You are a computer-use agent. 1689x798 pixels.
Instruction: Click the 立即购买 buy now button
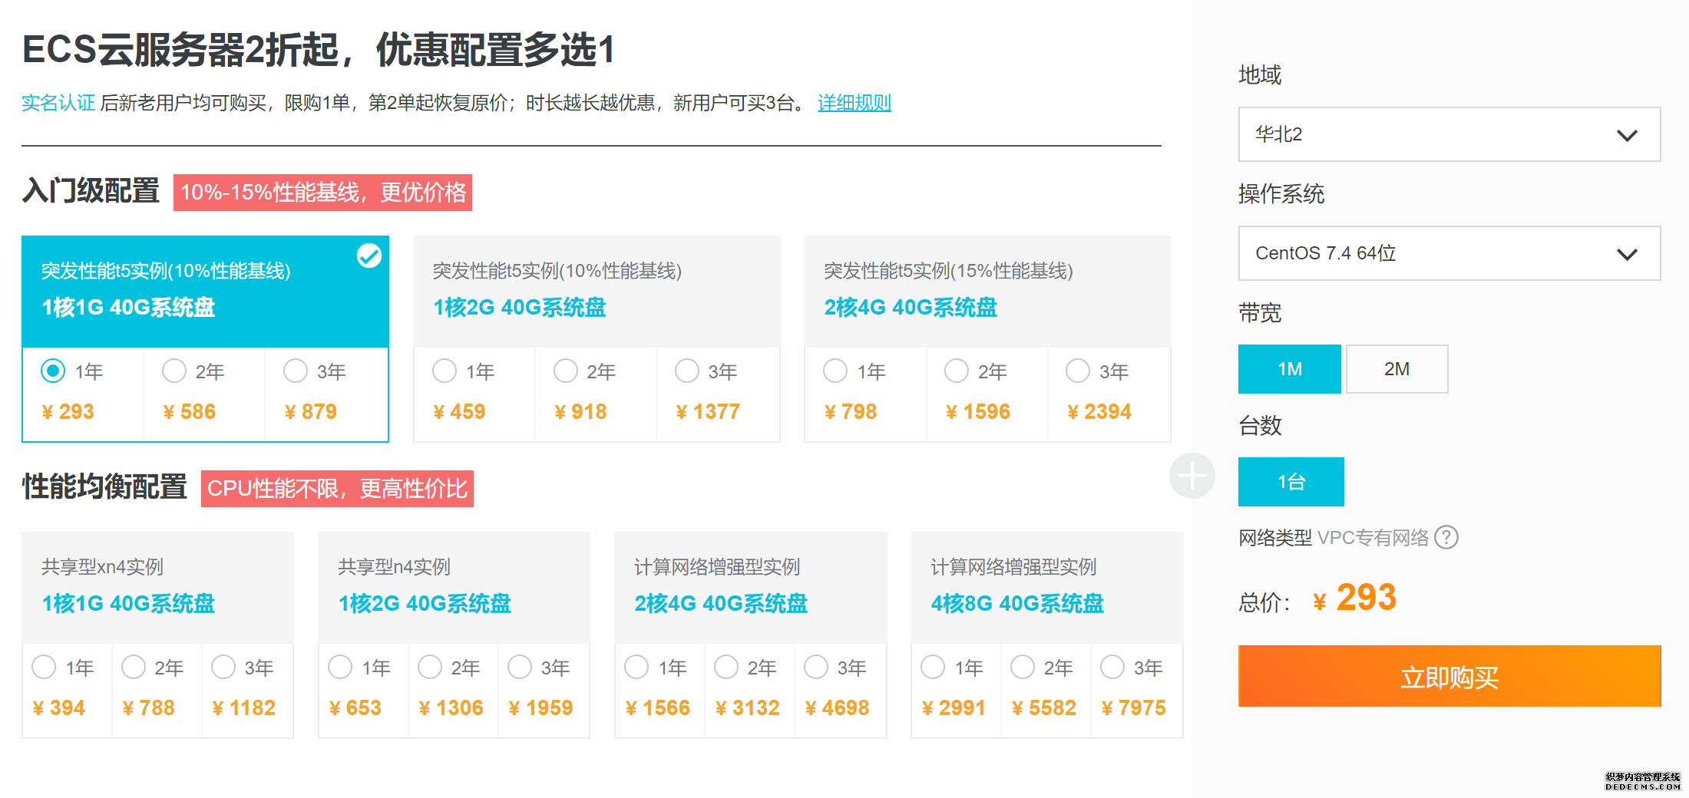pos(1449,677)
